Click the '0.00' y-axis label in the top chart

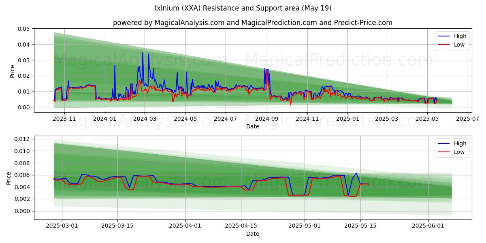click(24, 107)
